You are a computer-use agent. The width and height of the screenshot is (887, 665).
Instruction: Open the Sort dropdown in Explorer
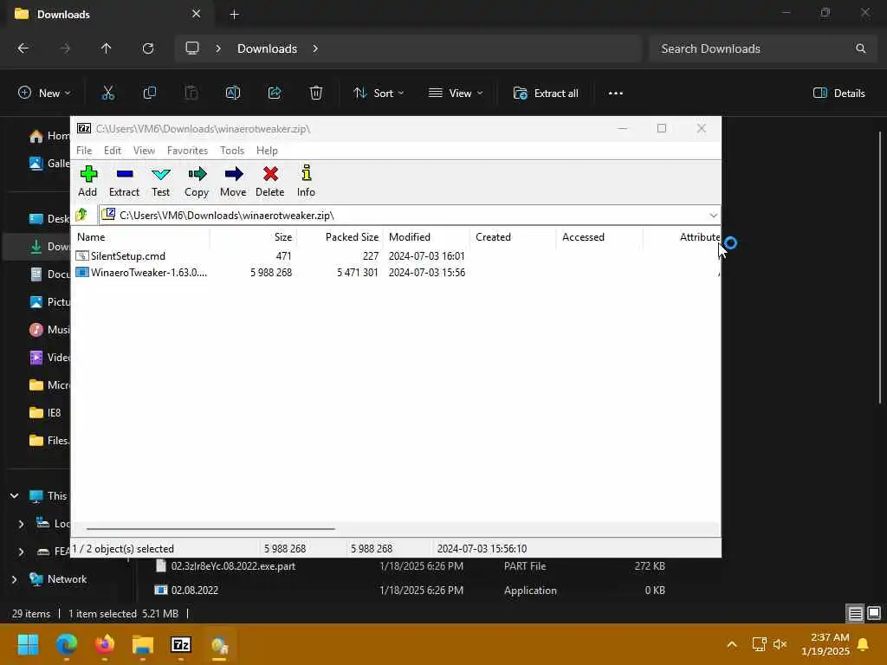tap(379, 94)
